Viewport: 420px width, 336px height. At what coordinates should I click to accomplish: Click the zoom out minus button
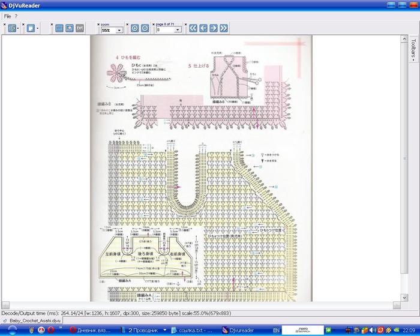tap(145, 28)
